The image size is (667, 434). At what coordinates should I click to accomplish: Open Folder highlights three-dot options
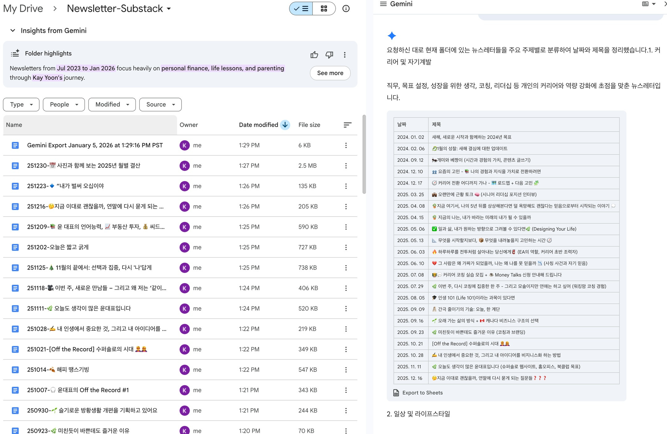pyautogui.click(x=345, y=55)
